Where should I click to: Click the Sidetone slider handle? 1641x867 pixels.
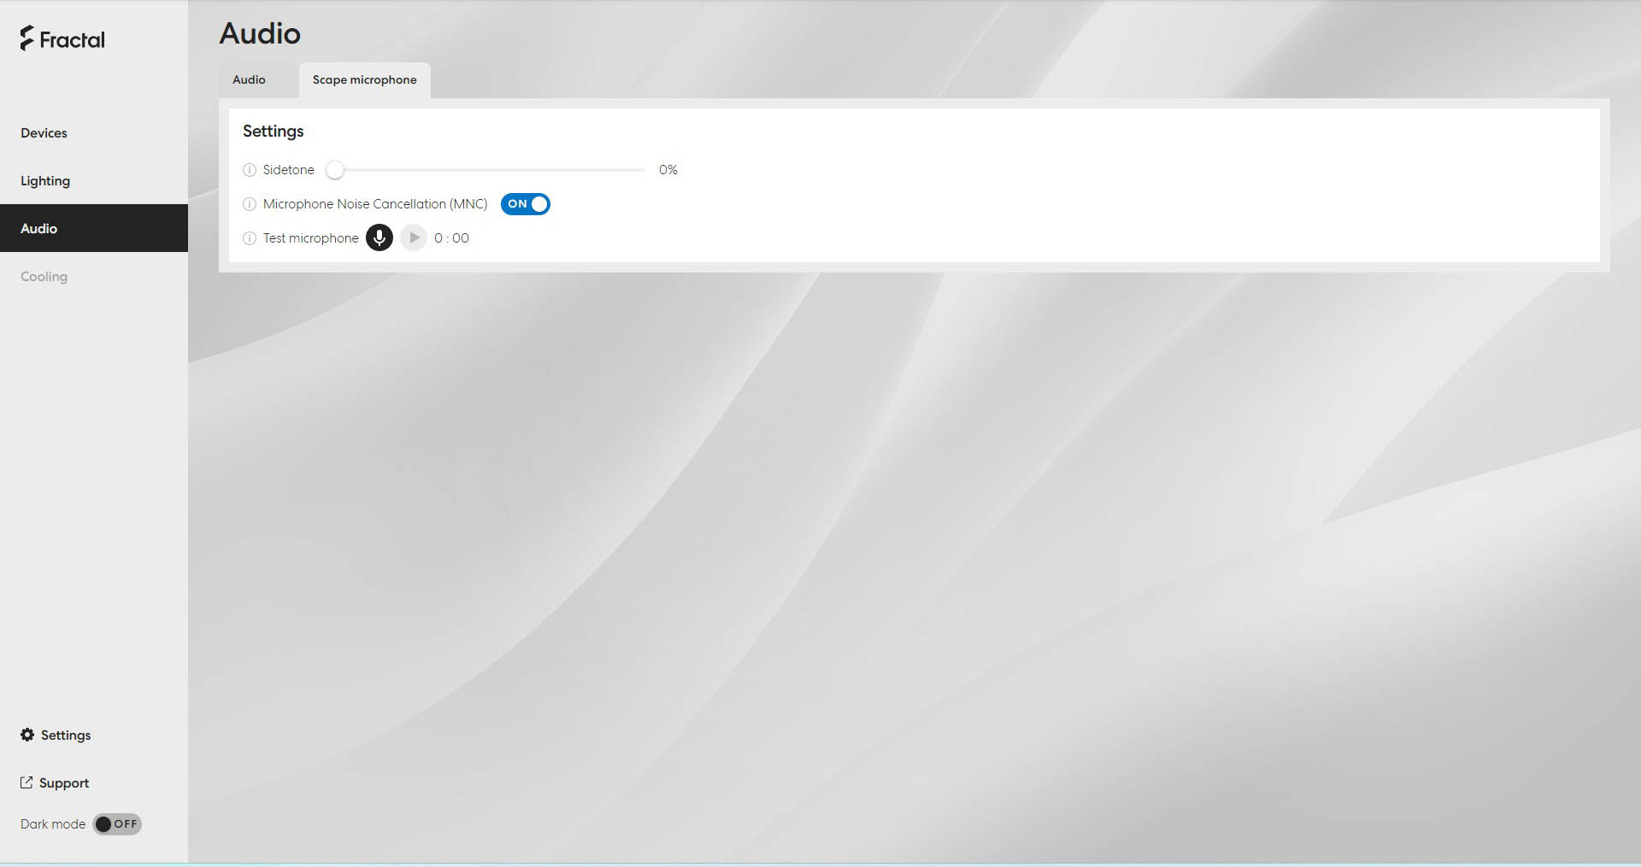tap(335, 170)
